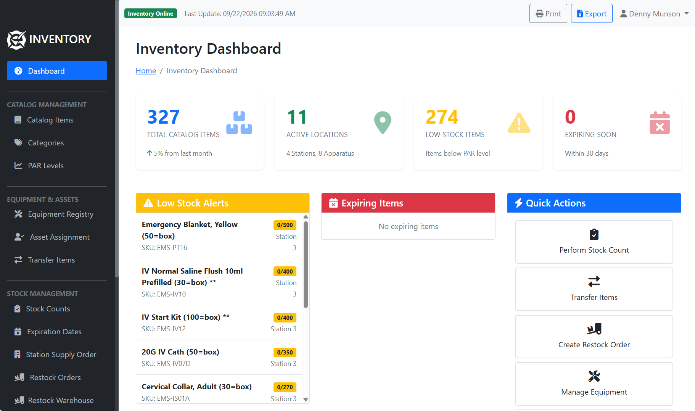Select Asset Assignment in sidebar
This screenshot has height=411, width=695.
coord(57,237)
